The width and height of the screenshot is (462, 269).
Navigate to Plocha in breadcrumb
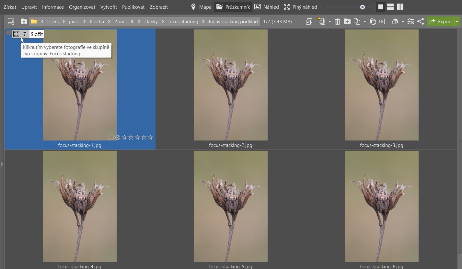pyautogui.click(x=97, y=22)
